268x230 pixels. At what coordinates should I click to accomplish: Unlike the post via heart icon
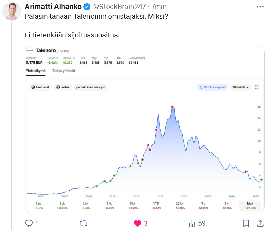[x=137, y=223]
